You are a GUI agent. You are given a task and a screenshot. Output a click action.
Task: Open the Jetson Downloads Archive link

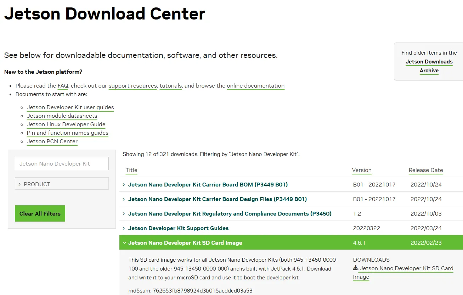tap(429, 66)
